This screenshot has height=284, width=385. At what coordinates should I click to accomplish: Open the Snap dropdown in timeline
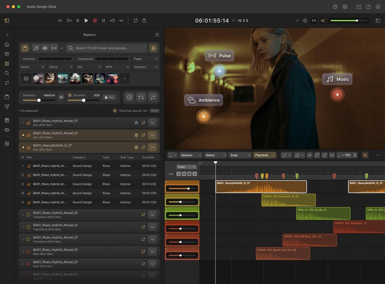pyautogui.click(x=240, y=155)
